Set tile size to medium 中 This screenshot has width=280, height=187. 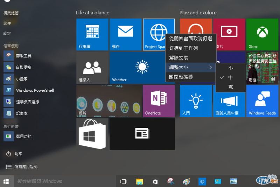pyautogui.click(x=231, y=77)
